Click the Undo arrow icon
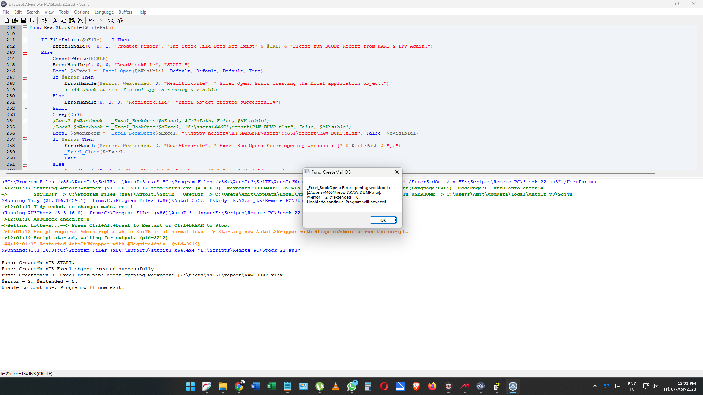The width and height of the screenshot is (703, 395). (x=91, y=20)
